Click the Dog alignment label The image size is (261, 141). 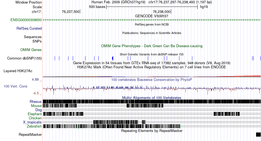tap(39, 110)
